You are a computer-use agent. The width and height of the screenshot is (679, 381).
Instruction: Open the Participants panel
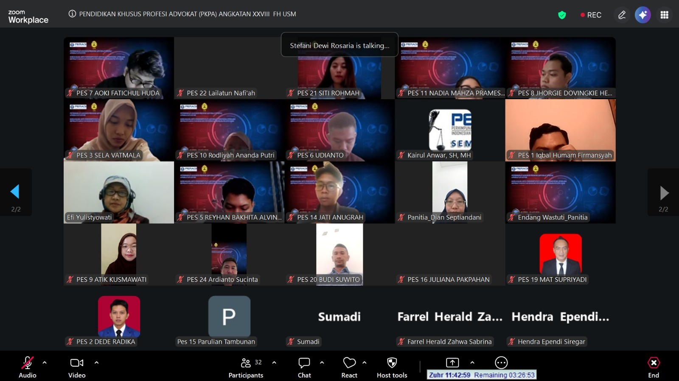(x=246, y=367)
